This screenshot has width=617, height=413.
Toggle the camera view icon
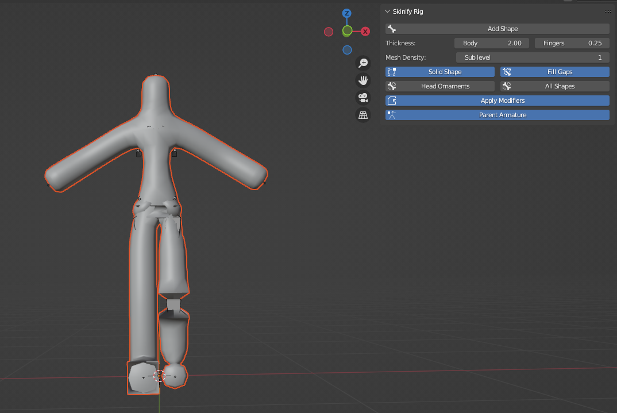(x=363, y=98)
